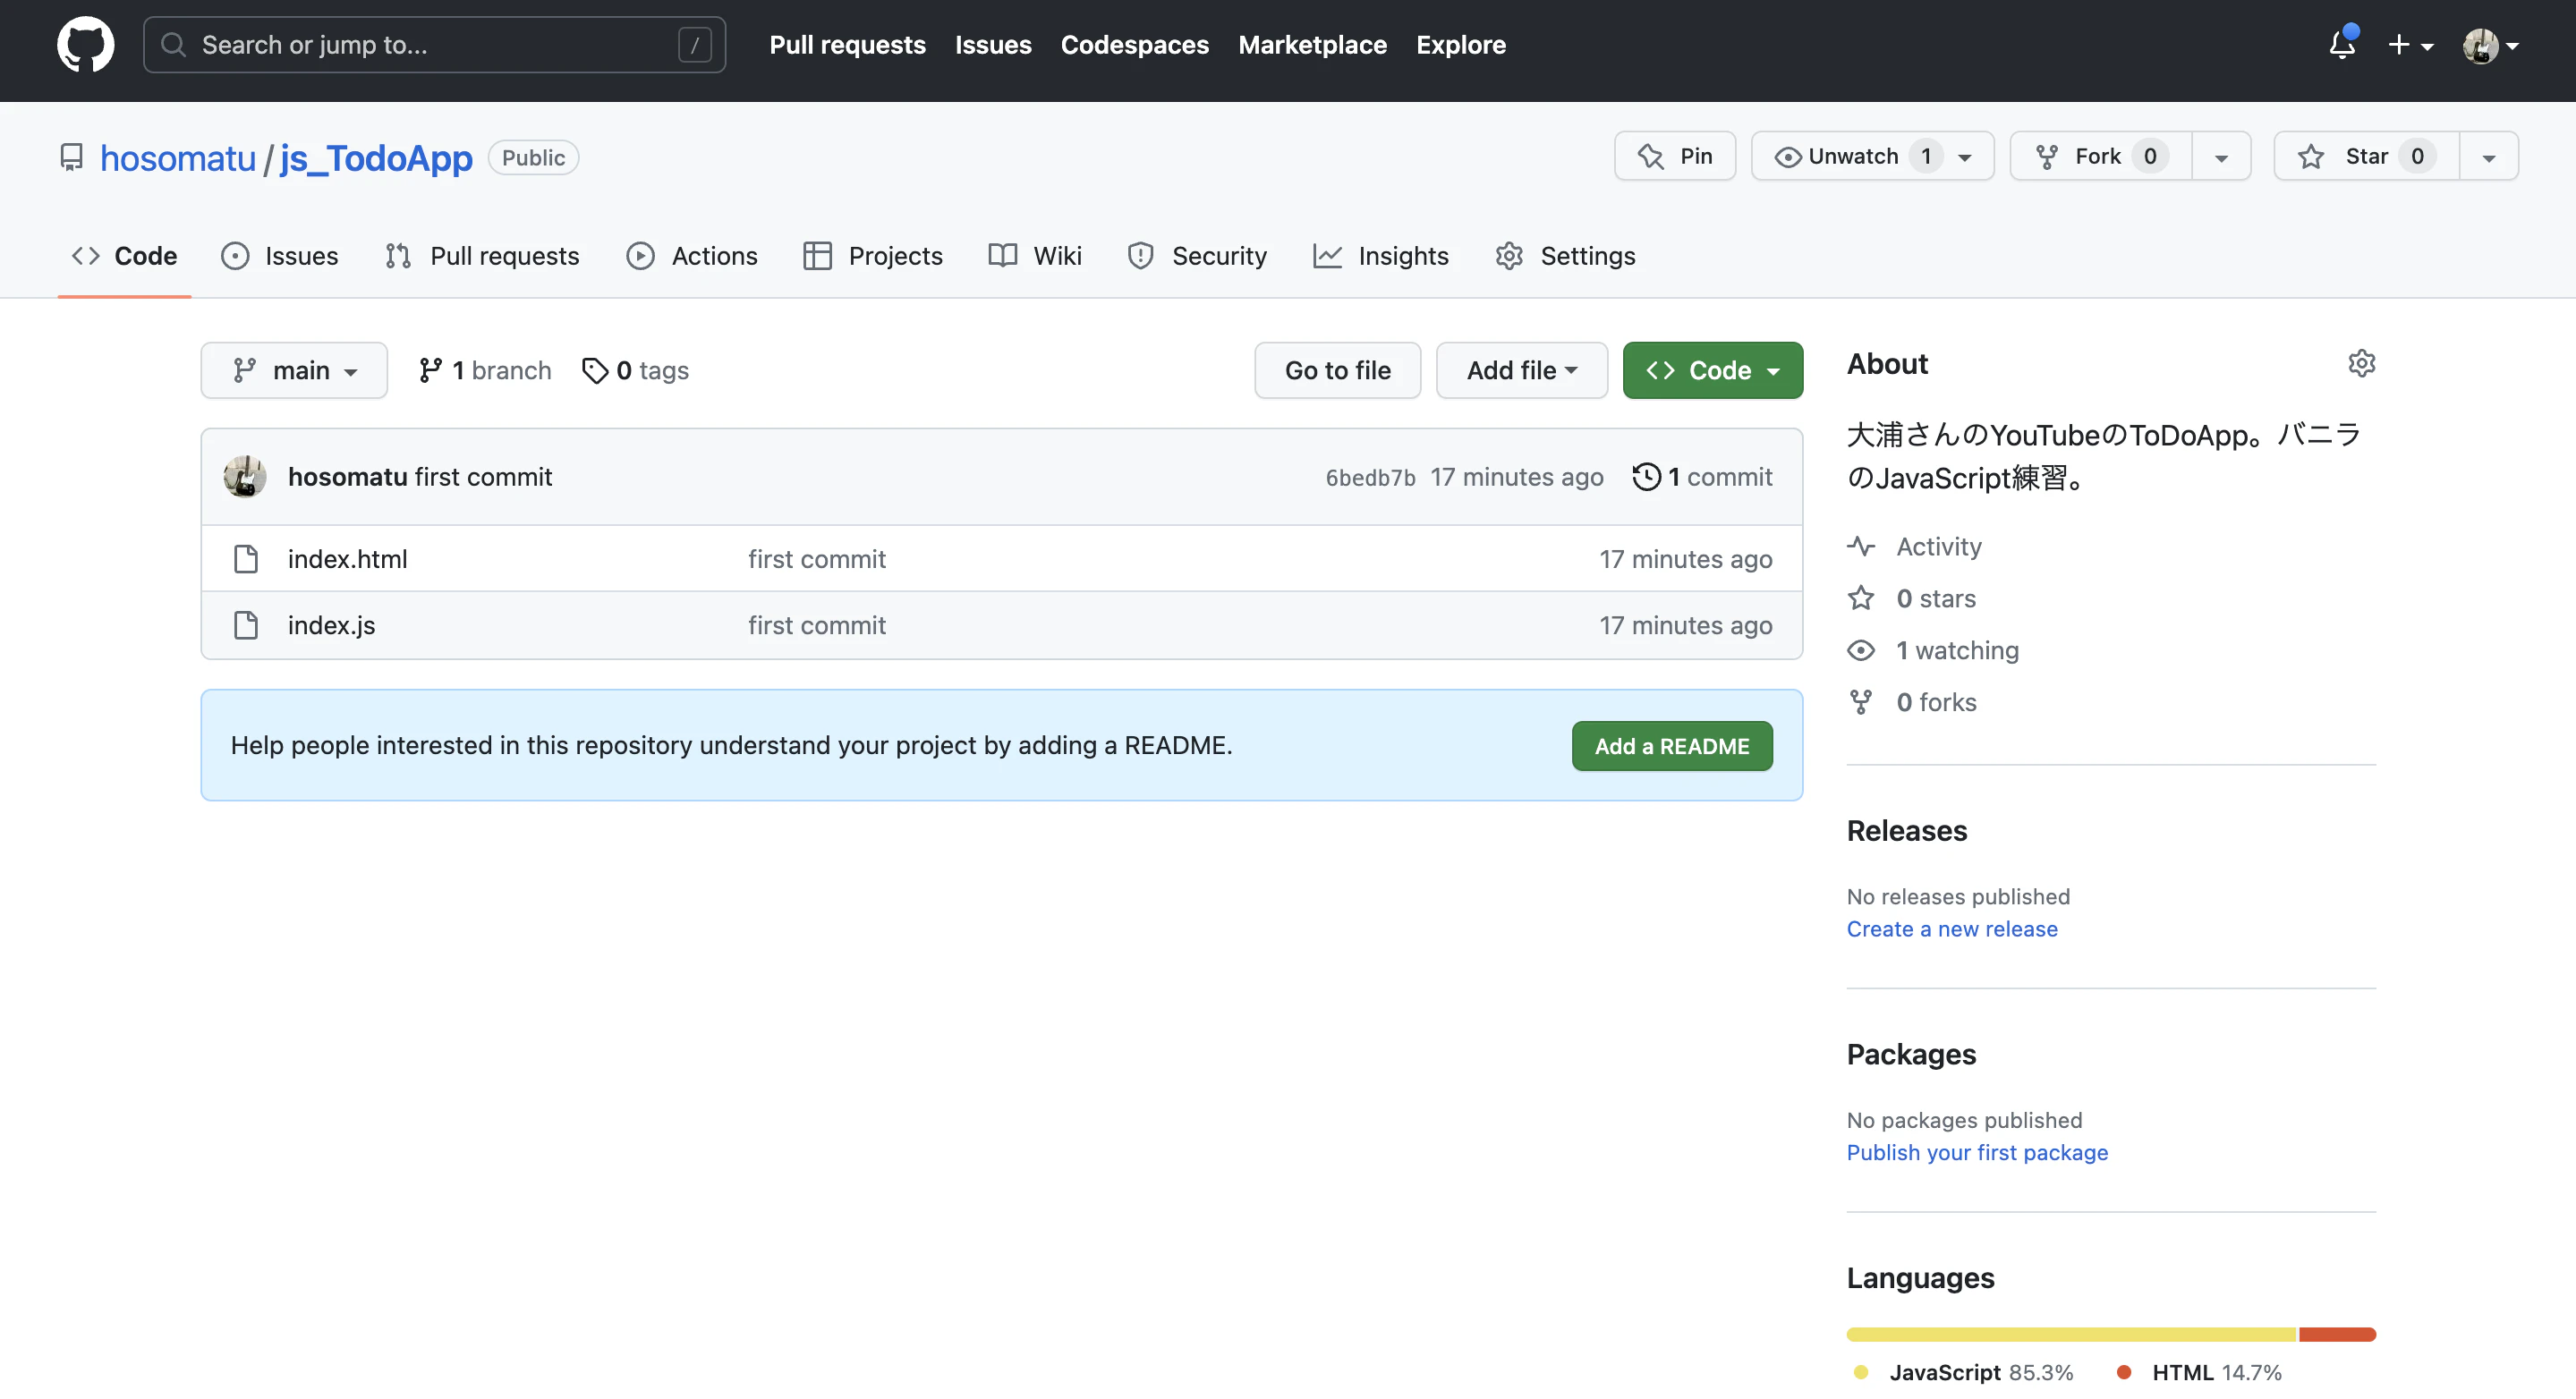Click Create a new release
The image size is (2576, 1399).
1952,929
